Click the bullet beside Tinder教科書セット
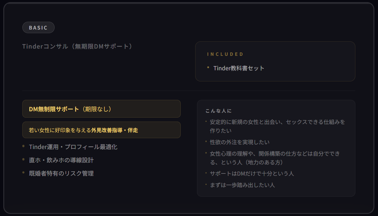The image size is (378, 216). click(208, 67)
